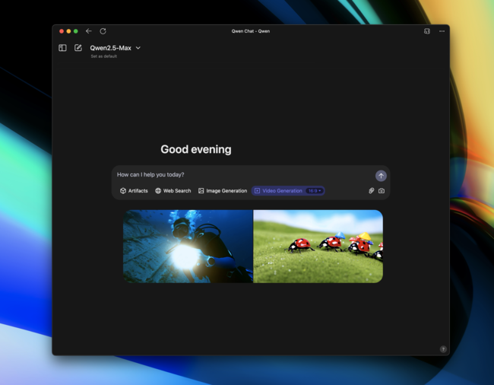This screenshot has width=494, height=385.
Task: Click the send arrow button
Action: pos(381,176)
